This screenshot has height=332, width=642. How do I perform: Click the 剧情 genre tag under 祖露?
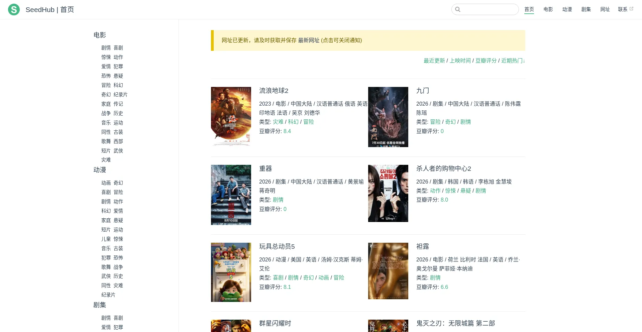[435, 278]
